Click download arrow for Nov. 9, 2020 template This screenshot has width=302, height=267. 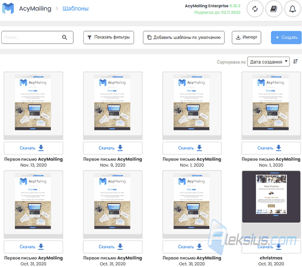pyautogui.click(x=120, y=148)
